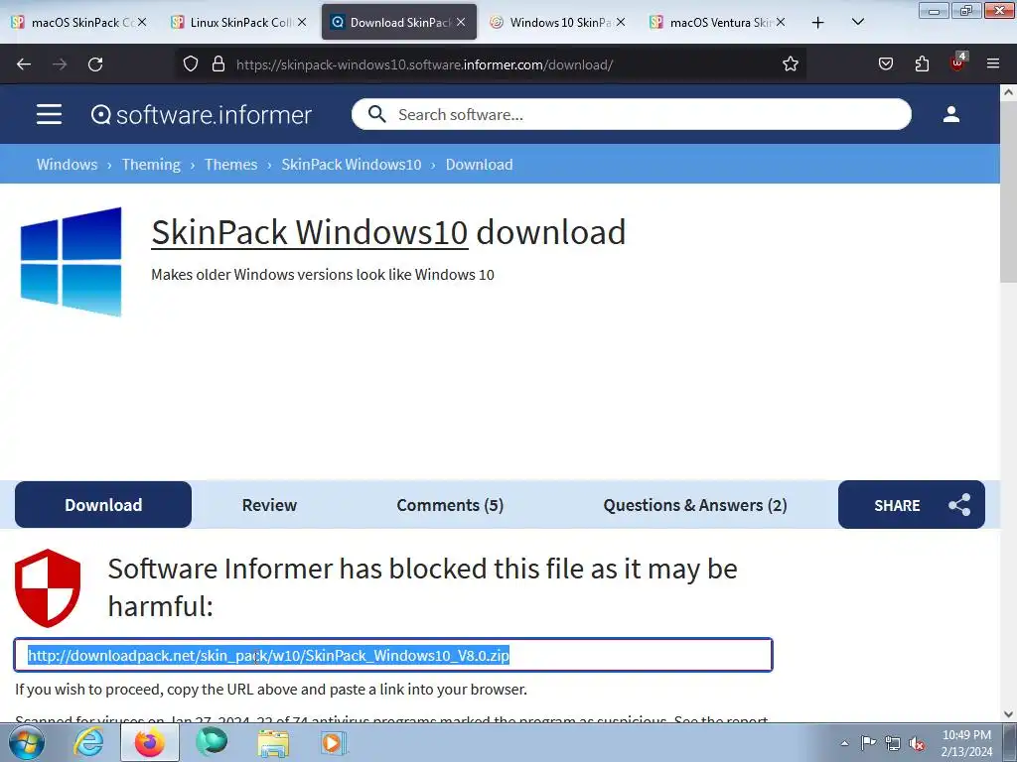This screenshot has height=762, width=1017.
Task: Open the Extensions puzzle icon
Action: click(x=922, y=64)
